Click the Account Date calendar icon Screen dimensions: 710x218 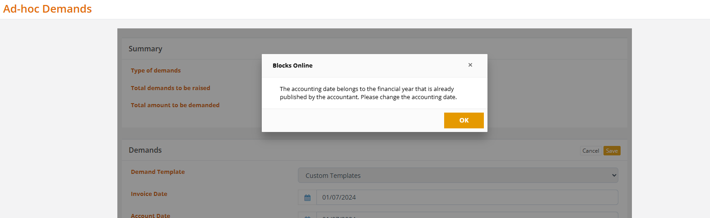click(x=307, y=216)
